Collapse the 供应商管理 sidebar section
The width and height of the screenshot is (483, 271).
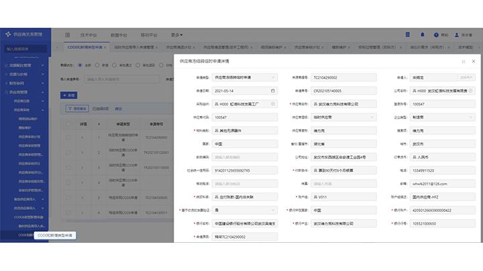coord(44,92)
